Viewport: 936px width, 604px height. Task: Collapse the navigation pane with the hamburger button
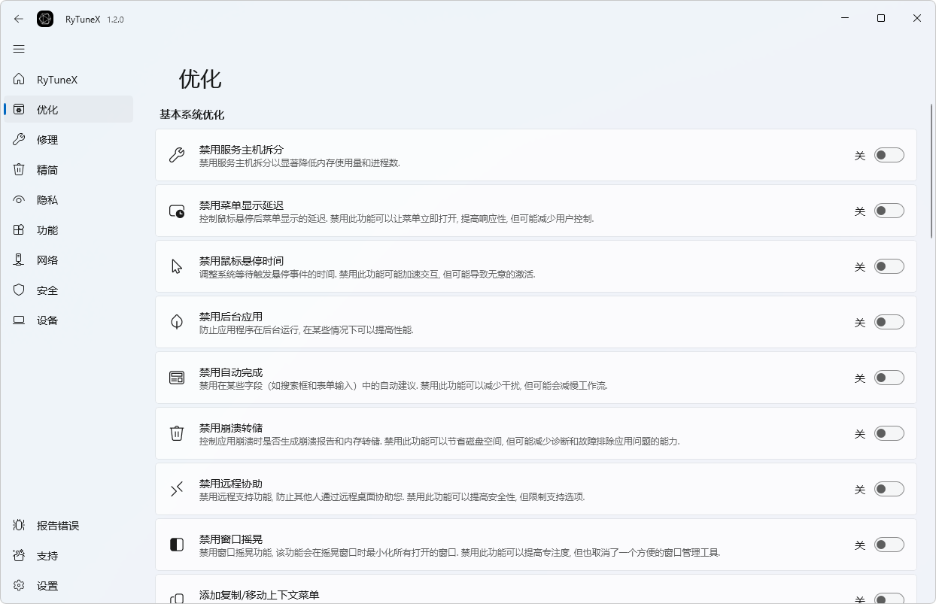point(19,48)
